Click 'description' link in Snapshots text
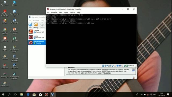Image resolution: width=172 pixels, height=97 pixels. (107, 73)
